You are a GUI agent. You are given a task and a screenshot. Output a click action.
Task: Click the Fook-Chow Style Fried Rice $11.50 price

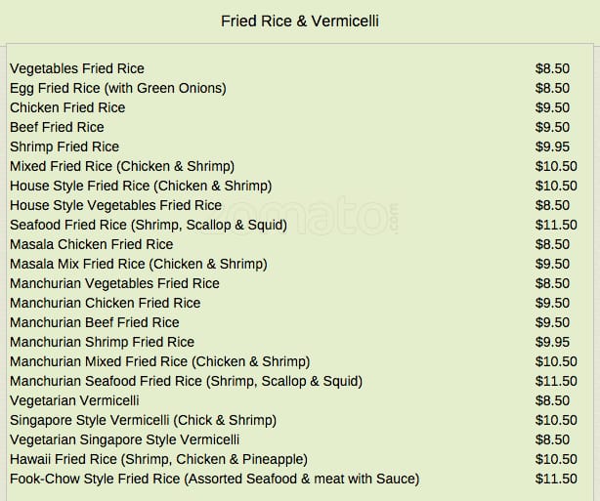[x=556, y=479]
